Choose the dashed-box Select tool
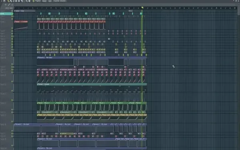The height and width of the screenshot is (150, 240). point(24,1)
